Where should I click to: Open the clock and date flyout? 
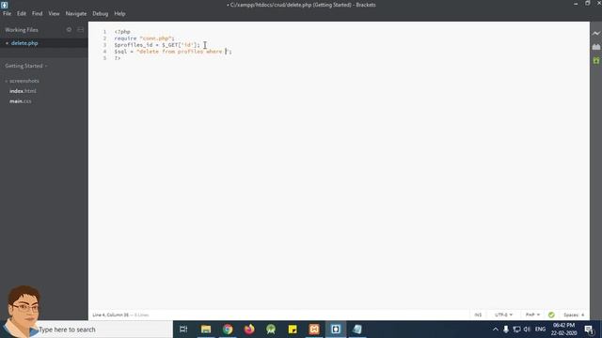(x=564, y=330)
